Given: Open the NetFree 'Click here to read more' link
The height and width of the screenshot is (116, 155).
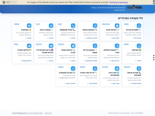Looking at the screenshot, I should click(119, 2).
